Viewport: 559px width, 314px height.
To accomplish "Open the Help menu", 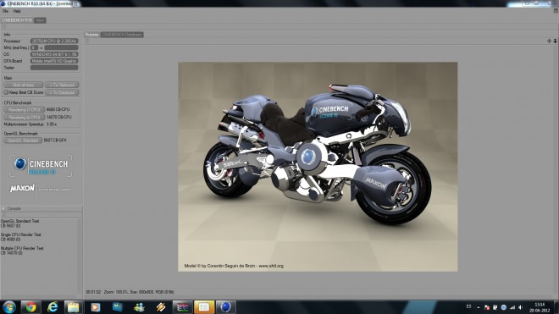I will (x=17, y=11).
